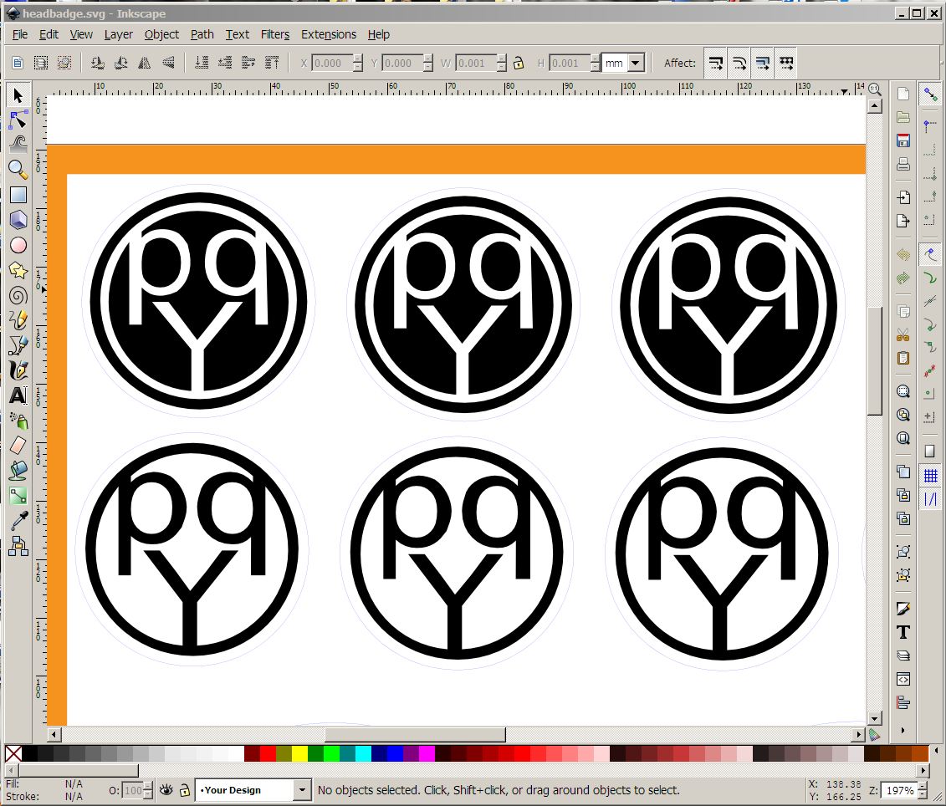This screenshot has height=806, width=946.
Task: Select the Rectangle tool
Action: tap(18, 195)
